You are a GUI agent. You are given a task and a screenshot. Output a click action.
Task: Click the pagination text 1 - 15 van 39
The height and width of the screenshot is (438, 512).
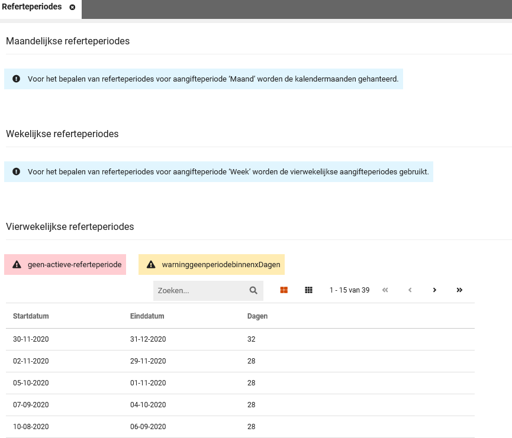[349, 290]
